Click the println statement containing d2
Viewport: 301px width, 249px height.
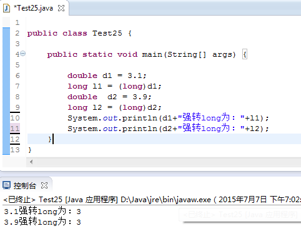point(168,129)
